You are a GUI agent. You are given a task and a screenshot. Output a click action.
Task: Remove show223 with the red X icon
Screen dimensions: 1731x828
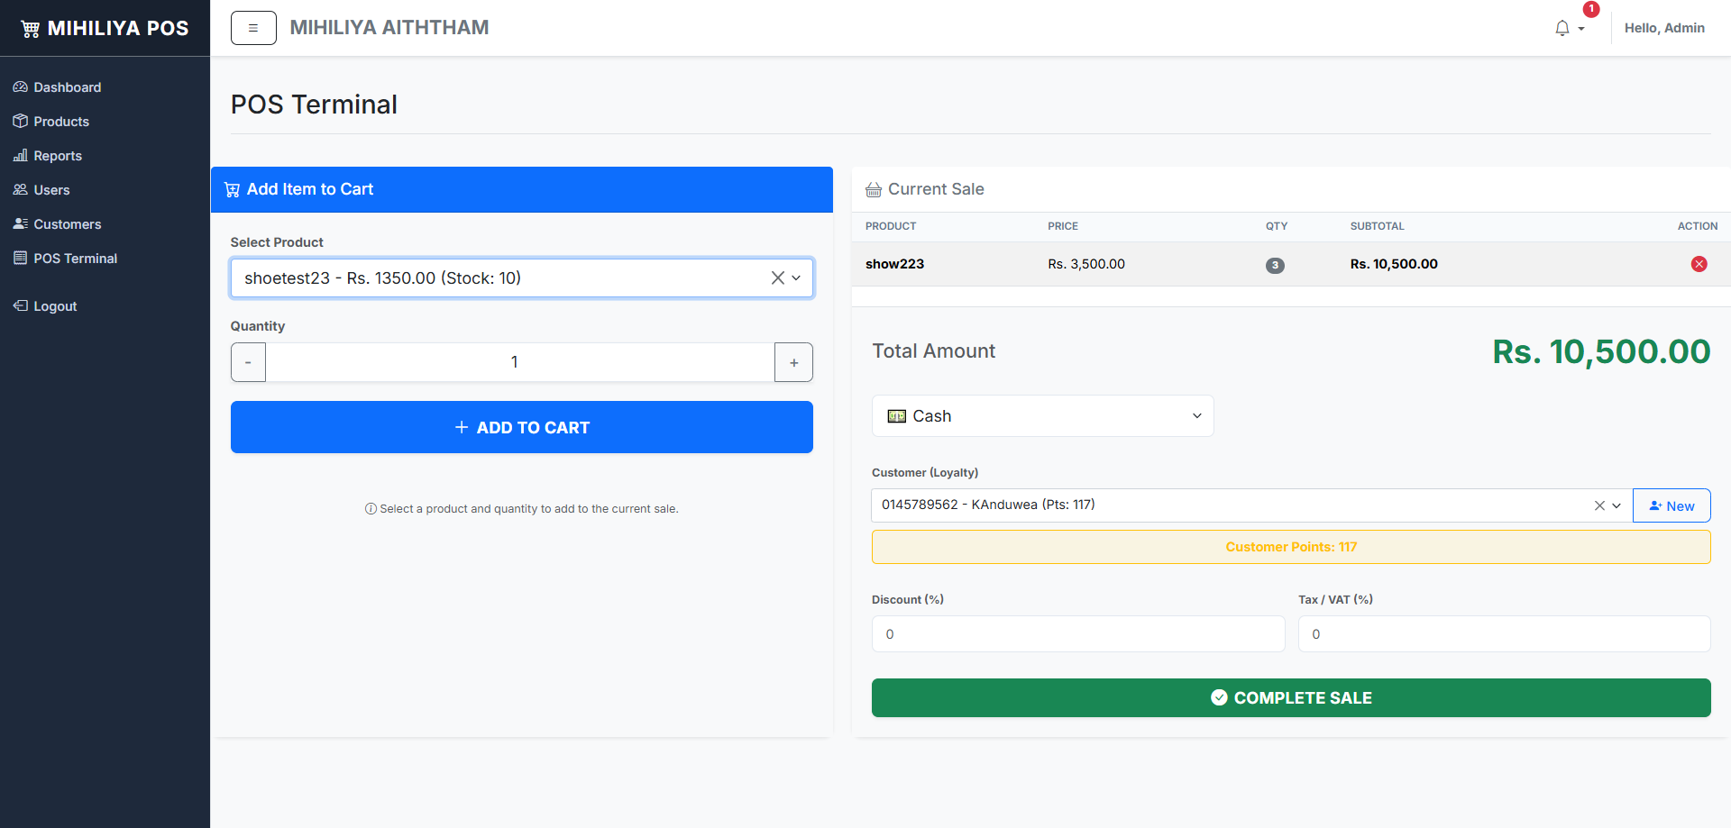1699,264
